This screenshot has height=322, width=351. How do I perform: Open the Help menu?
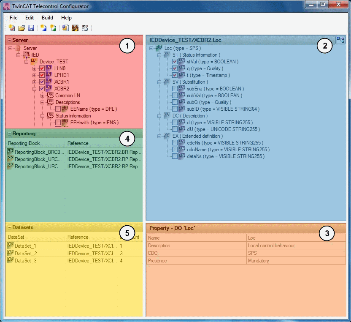66,18
